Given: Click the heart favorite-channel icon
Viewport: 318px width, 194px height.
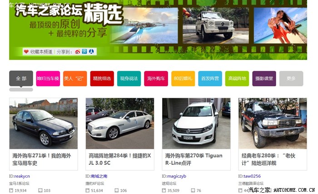Looking at the screenshot, I should coord(26,52).
